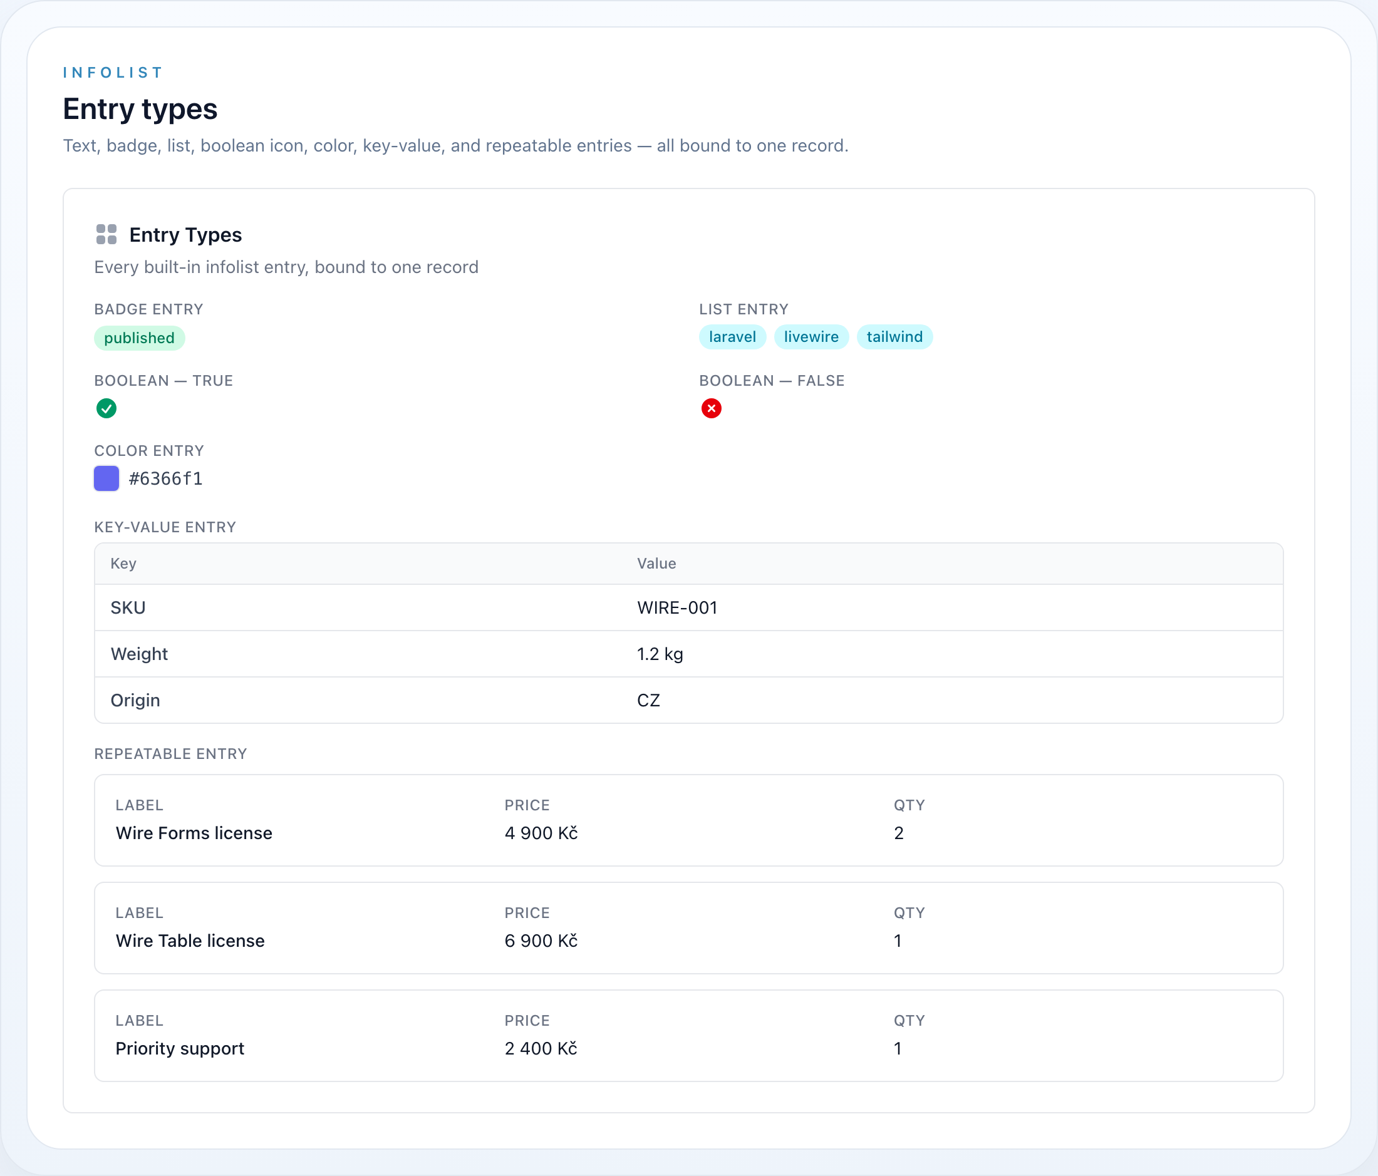This screenshot has width=1378, height=1176.
Task: Click the green checkmark boolean icon
Action: tap(106, 408)
